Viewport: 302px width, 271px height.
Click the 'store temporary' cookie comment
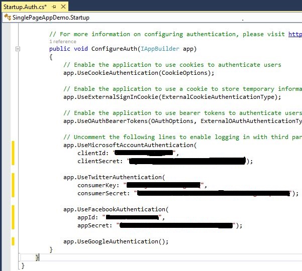[x=182, y=89]
